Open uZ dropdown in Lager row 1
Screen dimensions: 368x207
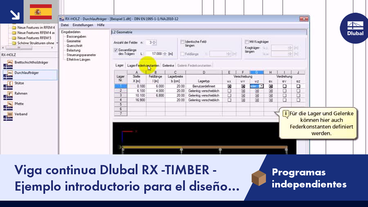point(262,86)
